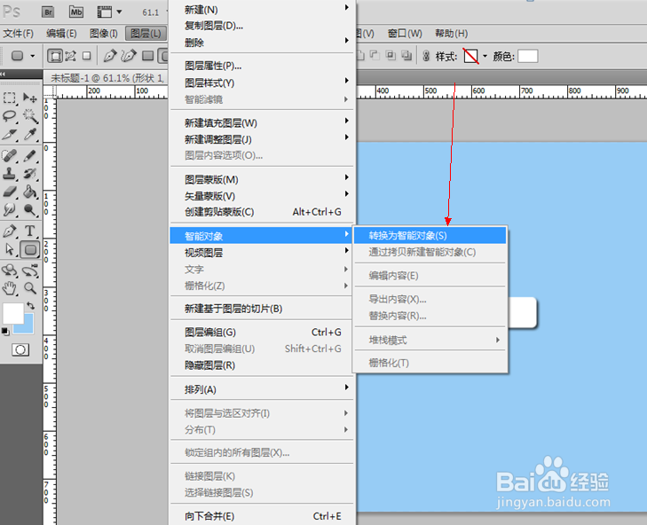Open the tool preset picker arrow
This screenshot has width=647, height=525.
[33, 56]
